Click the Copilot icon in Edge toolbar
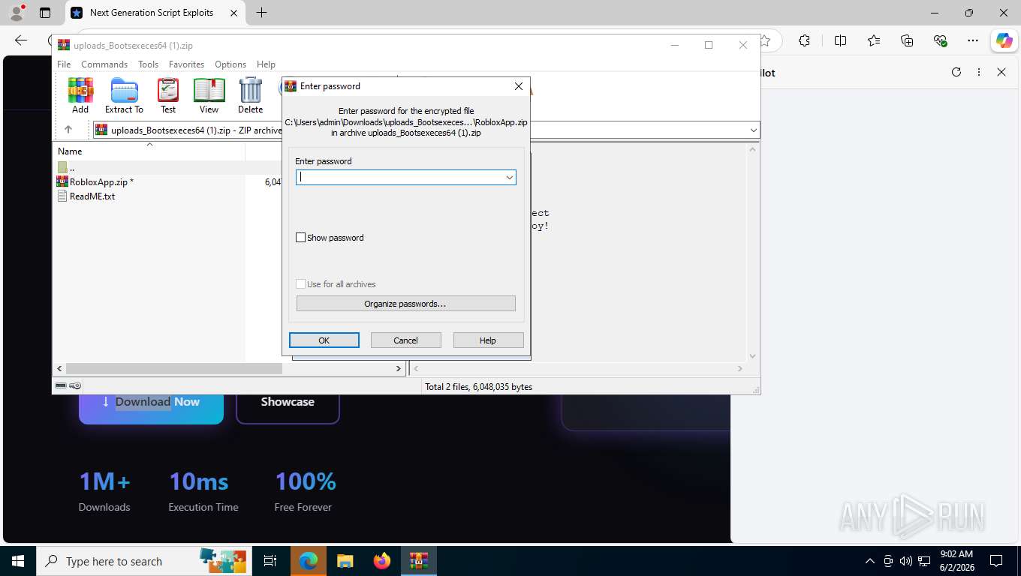1021x576 pixels. [1004, 40]
